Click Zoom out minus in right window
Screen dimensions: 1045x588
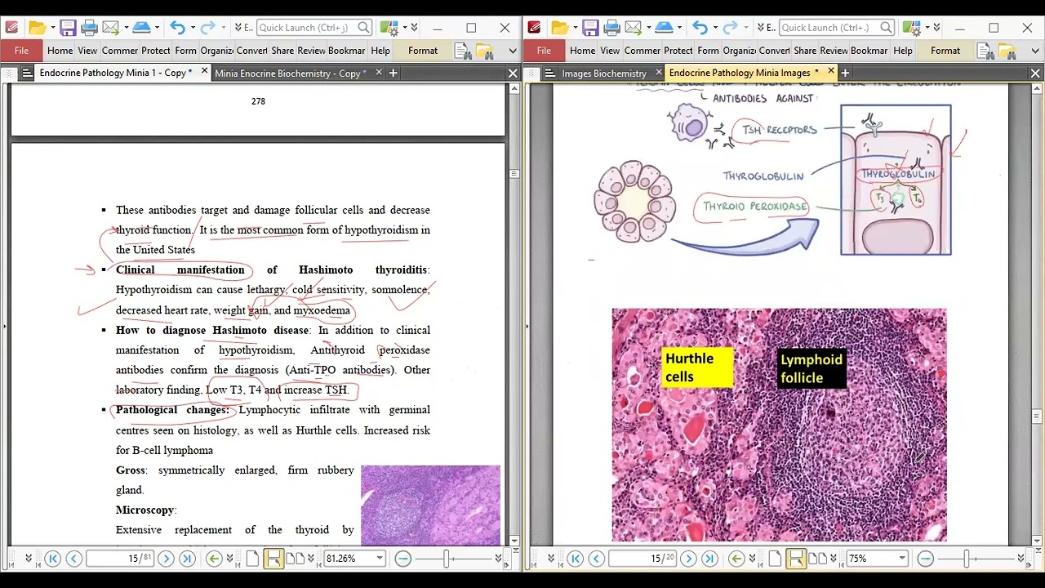tap(925, 559)
